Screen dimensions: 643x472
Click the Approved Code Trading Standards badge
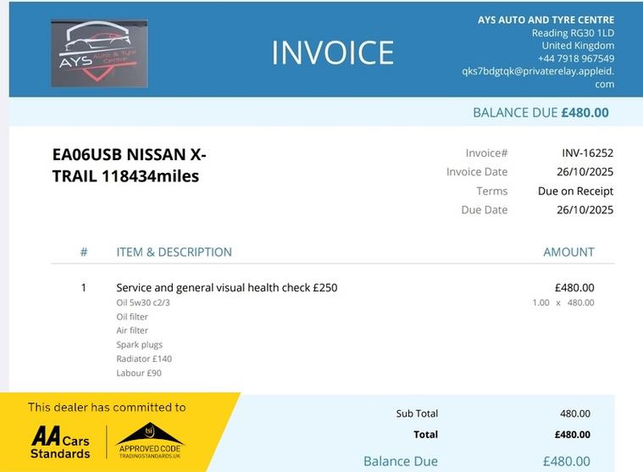(x=150, y=441)
